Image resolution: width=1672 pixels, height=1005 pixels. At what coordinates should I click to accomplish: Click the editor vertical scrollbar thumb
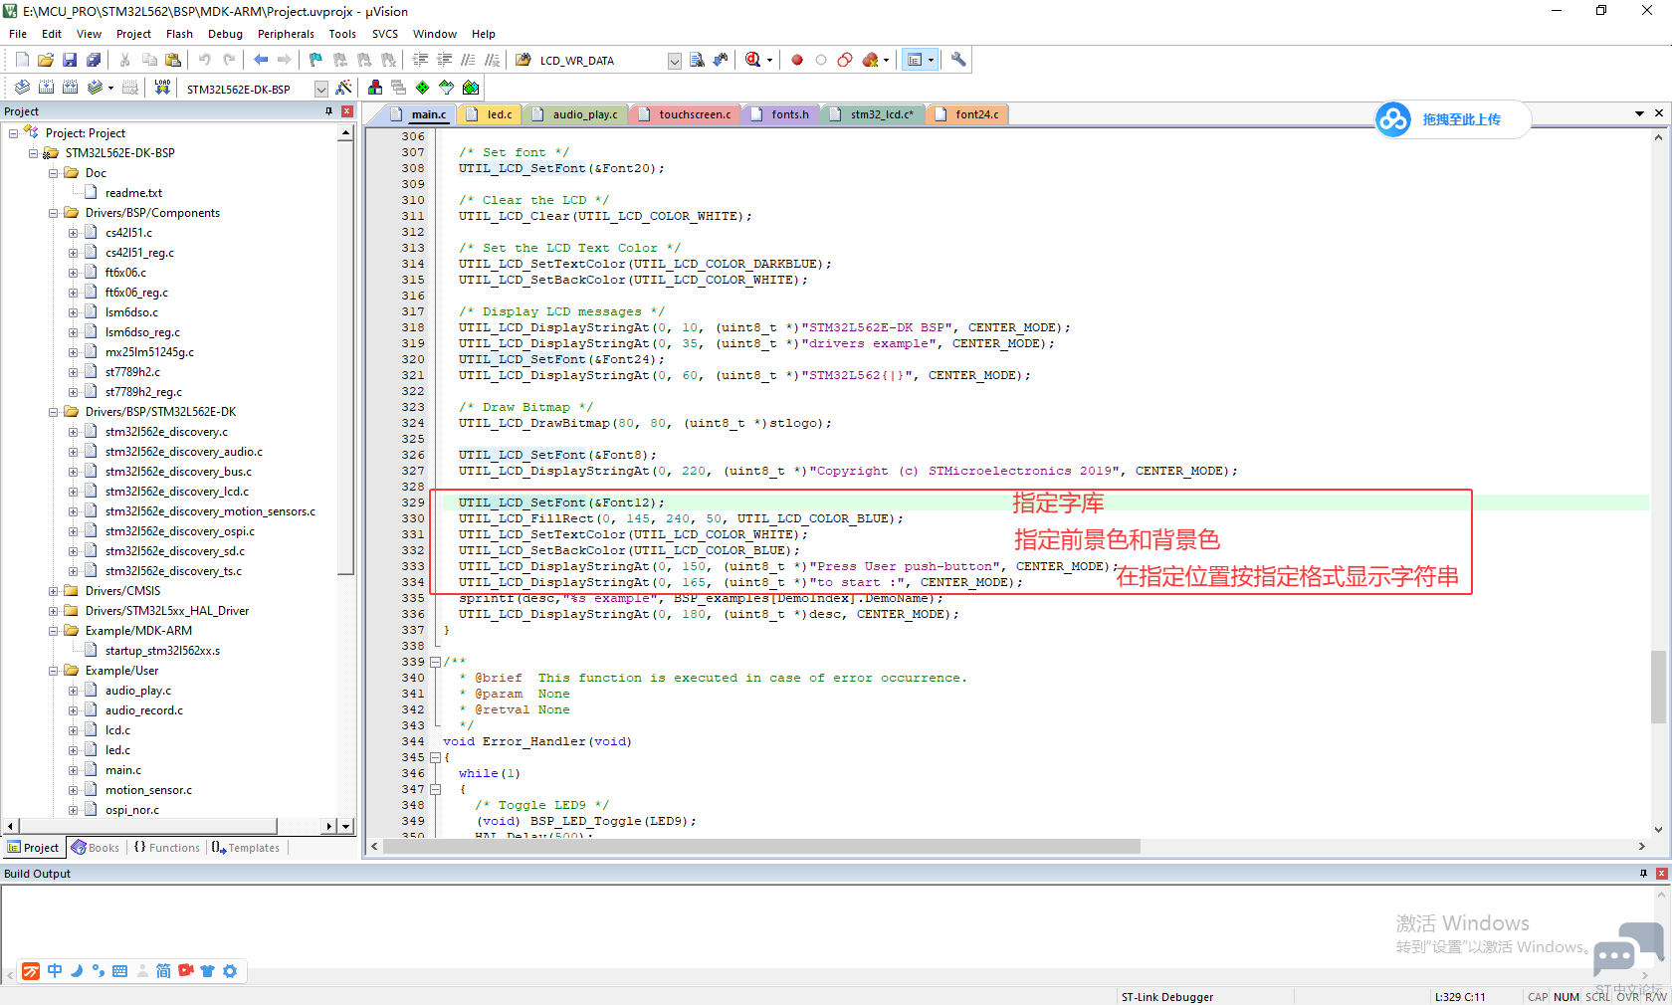[1658, 687]
